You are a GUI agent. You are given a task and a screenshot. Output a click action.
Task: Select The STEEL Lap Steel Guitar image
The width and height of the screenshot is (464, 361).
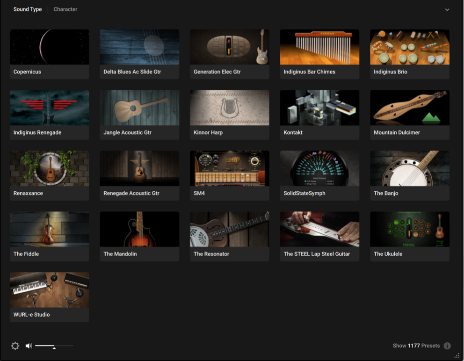[x=319, y=229]
